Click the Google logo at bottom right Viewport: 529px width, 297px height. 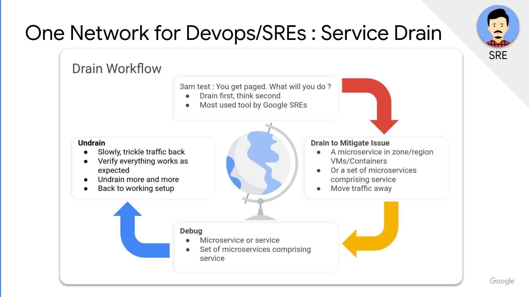pyautogui.click(x=502, y=281)
